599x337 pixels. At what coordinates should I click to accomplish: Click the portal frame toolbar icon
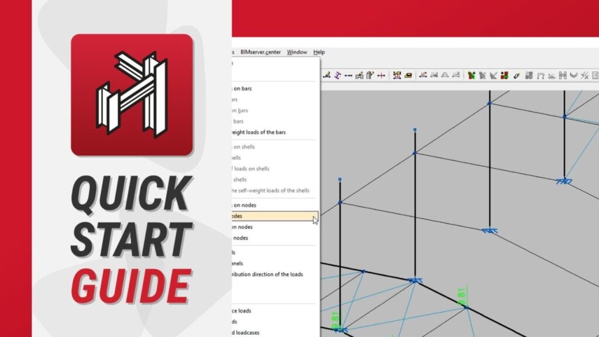tap(541, 75)
